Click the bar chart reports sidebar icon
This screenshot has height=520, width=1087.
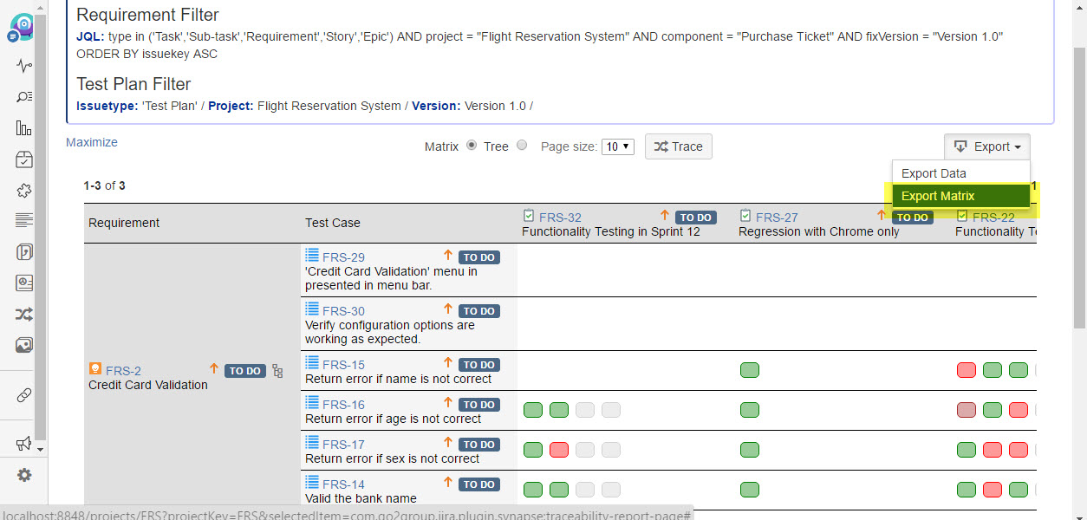(x=24, y=128)
